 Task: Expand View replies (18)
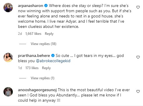click(44, 44)
